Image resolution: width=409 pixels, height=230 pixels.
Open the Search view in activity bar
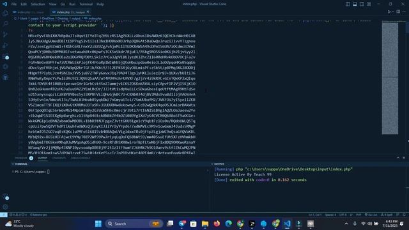tap(5, 24)
